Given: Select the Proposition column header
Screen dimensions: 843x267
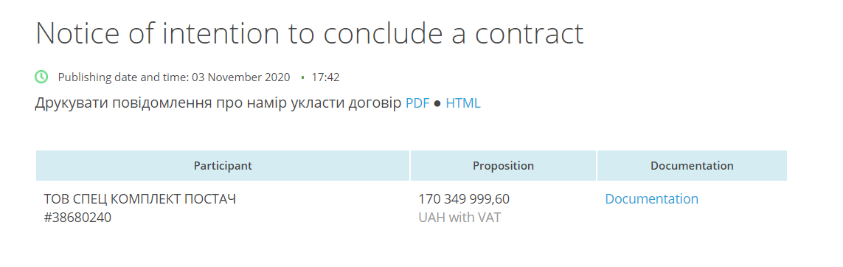Looking at the screenshot, I should [x=503, y=165].
